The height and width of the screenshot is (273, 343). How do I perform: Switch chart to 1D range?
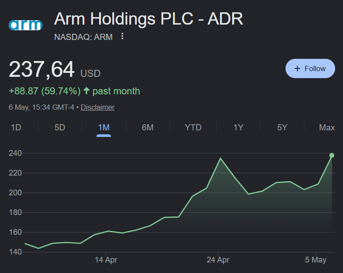pyautogui.click(x=16, y=127)
